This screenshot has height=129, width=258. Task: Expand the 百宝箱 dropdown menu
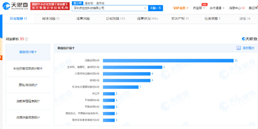pyautogui.click(x=199, y=8)
